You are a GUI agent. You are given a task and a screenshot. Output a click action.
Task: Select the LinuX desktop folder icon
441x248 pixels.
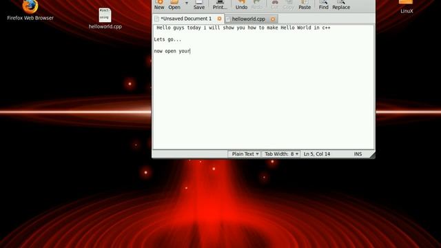coord(407,7)
